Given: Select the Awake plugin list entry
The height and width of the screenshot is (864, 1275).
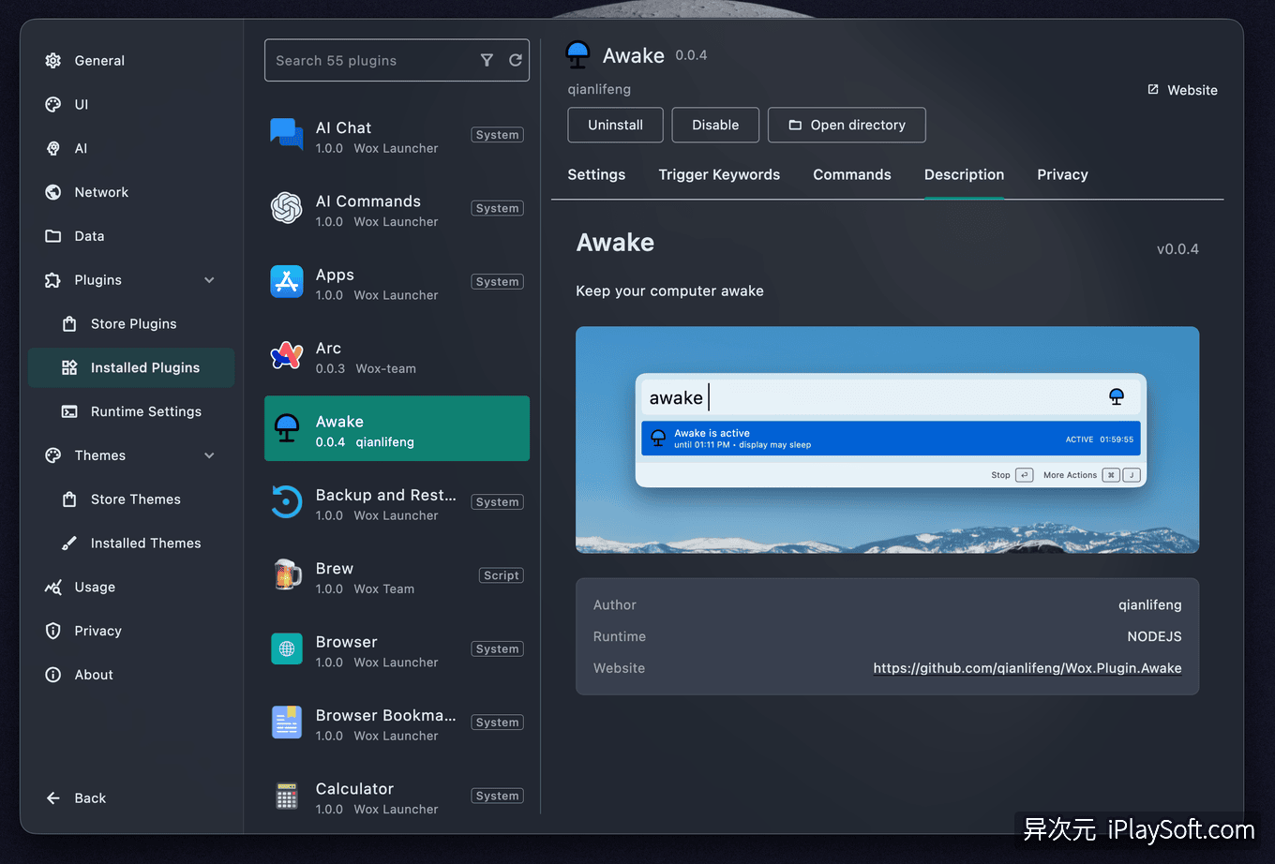Looking at the screenshot, I should pyautogui.click(x=397, y=428).
